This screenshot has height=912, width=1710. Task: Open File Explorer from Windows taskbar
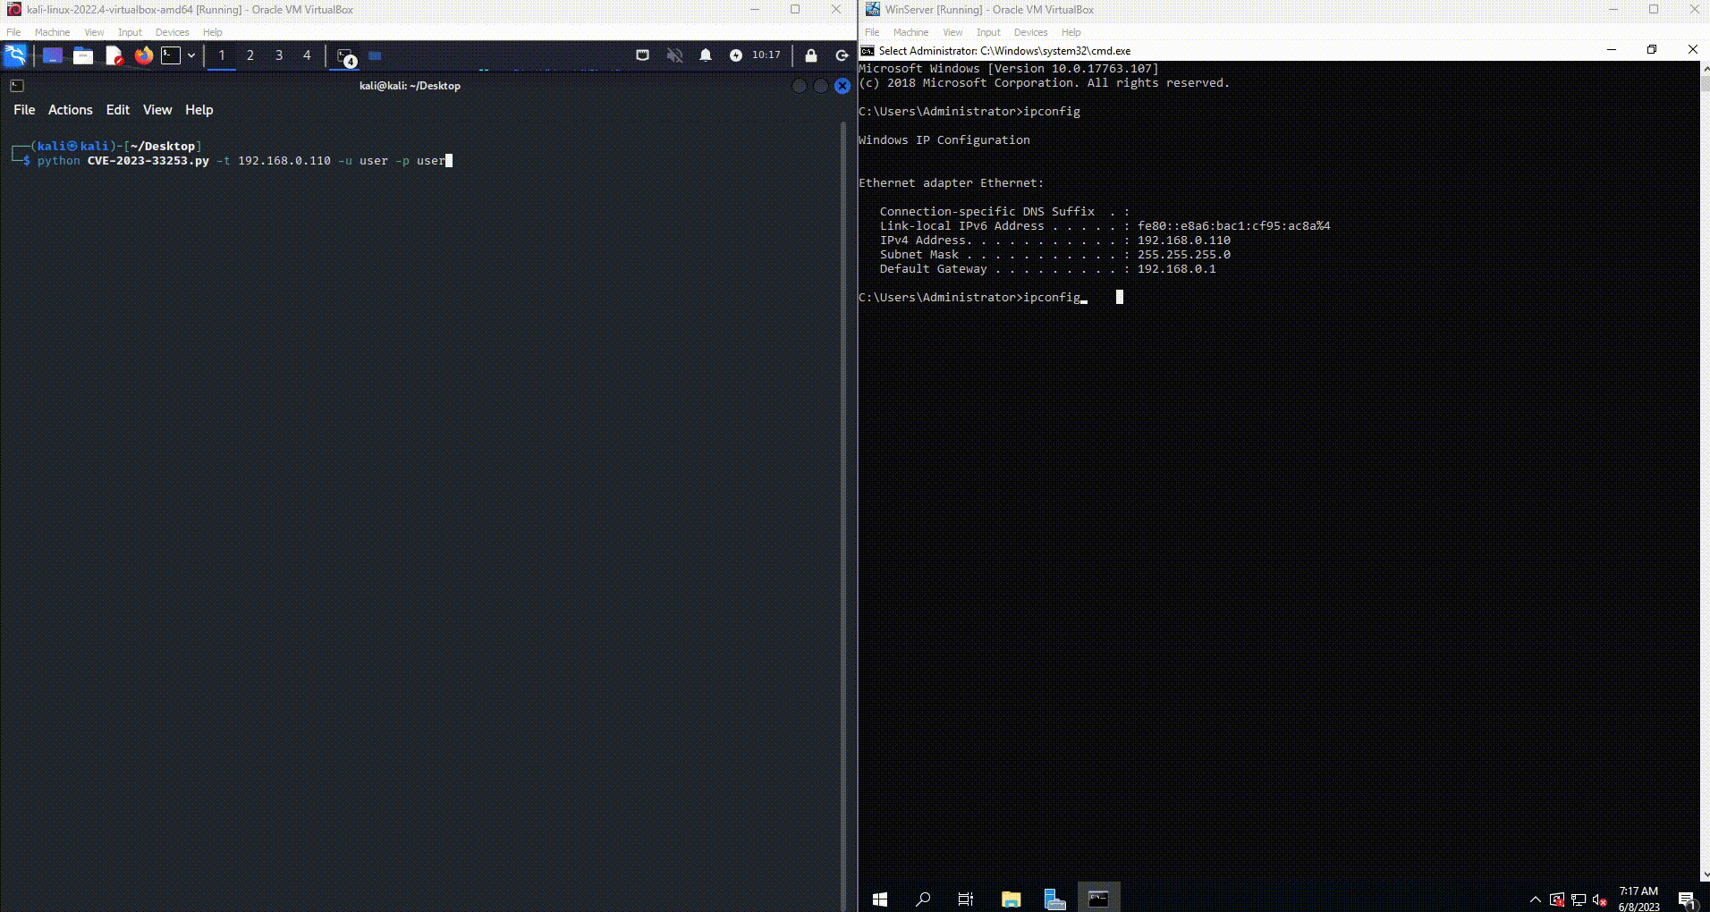tap(1011, 899)
